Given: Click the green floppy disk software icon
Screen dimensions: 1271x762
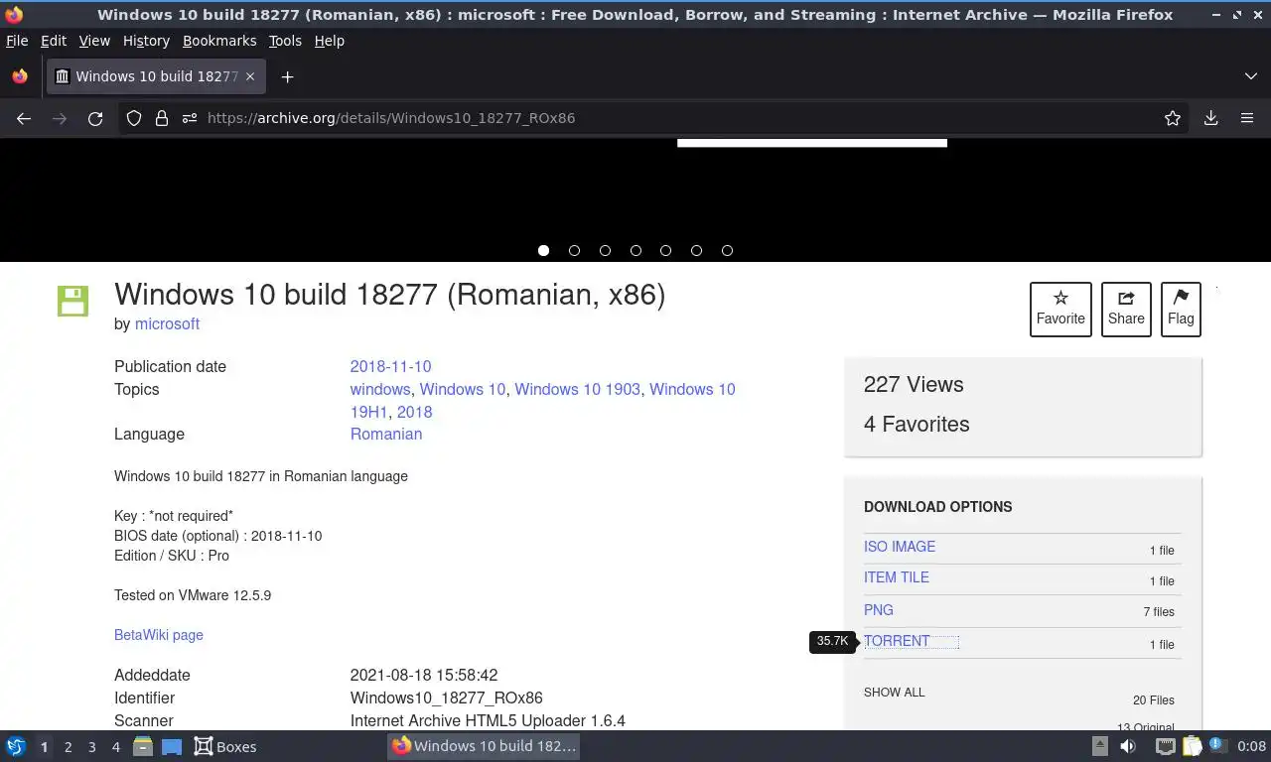Looking at the screenshot, I should (x=72, y=301).
